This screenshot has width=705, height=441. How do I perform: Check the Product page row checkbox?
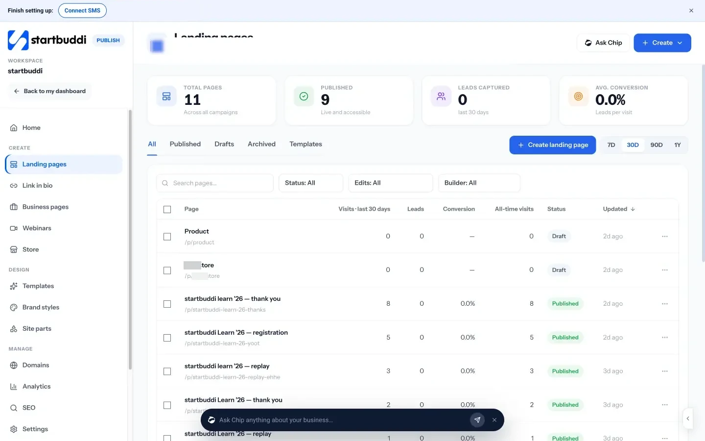167,237
